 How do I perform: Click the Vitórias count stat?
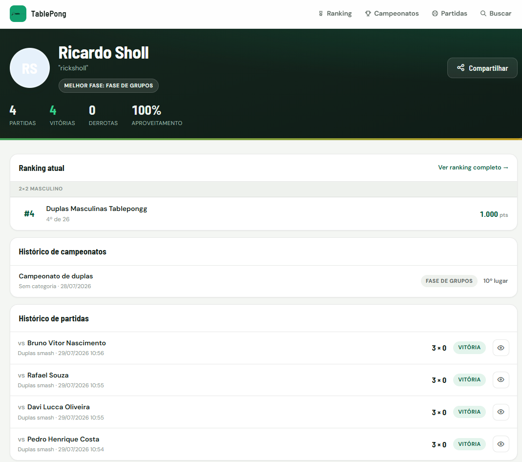62,115
